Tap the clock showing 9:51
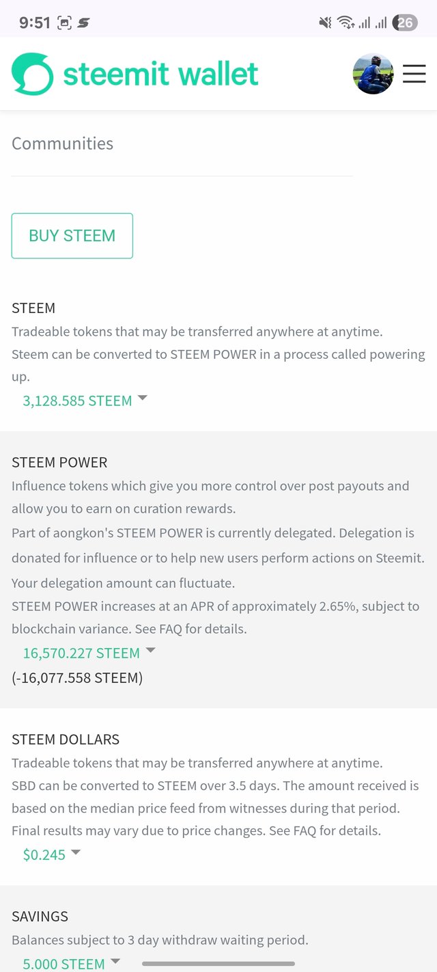 coord(34,23)
